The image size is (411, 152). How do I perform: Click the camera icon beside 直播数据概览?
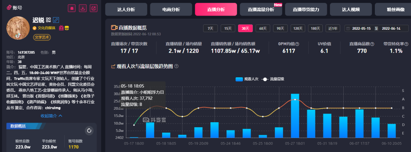tap(114, 28)
